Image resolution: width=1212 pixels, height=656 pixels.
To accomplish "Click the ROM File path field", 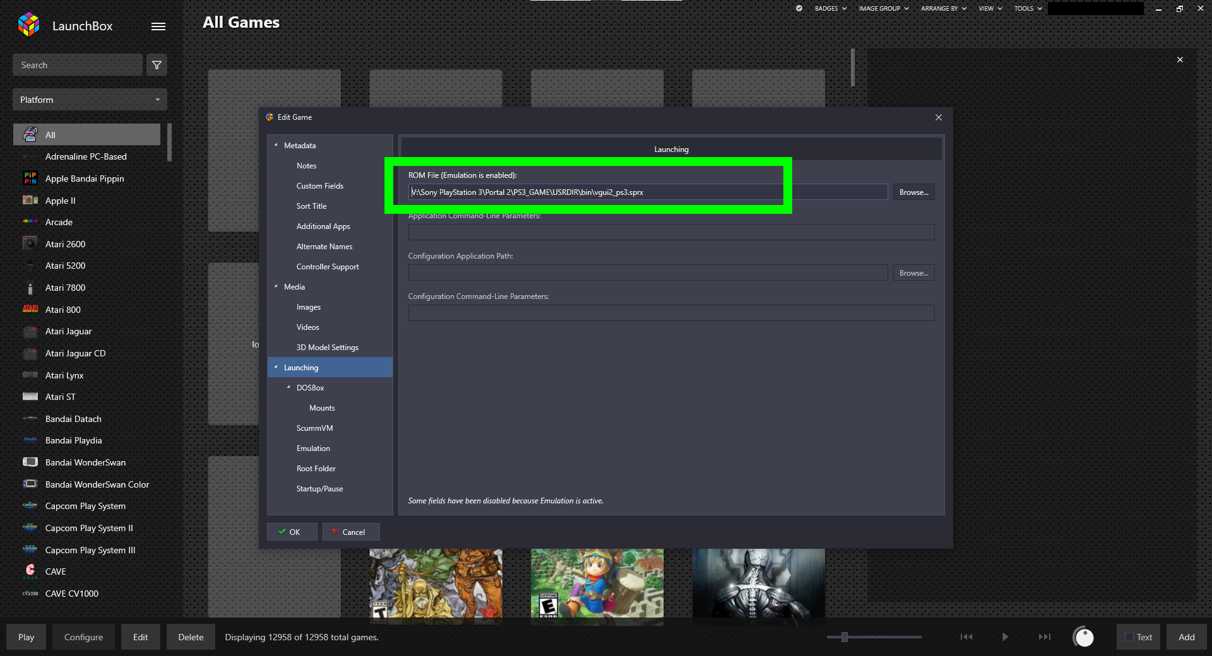I will click(x=648, y=192).
